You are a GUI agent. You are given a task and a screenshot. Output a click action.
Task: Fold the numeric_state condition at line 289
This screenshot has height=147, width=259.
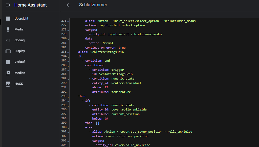[68, 79]
